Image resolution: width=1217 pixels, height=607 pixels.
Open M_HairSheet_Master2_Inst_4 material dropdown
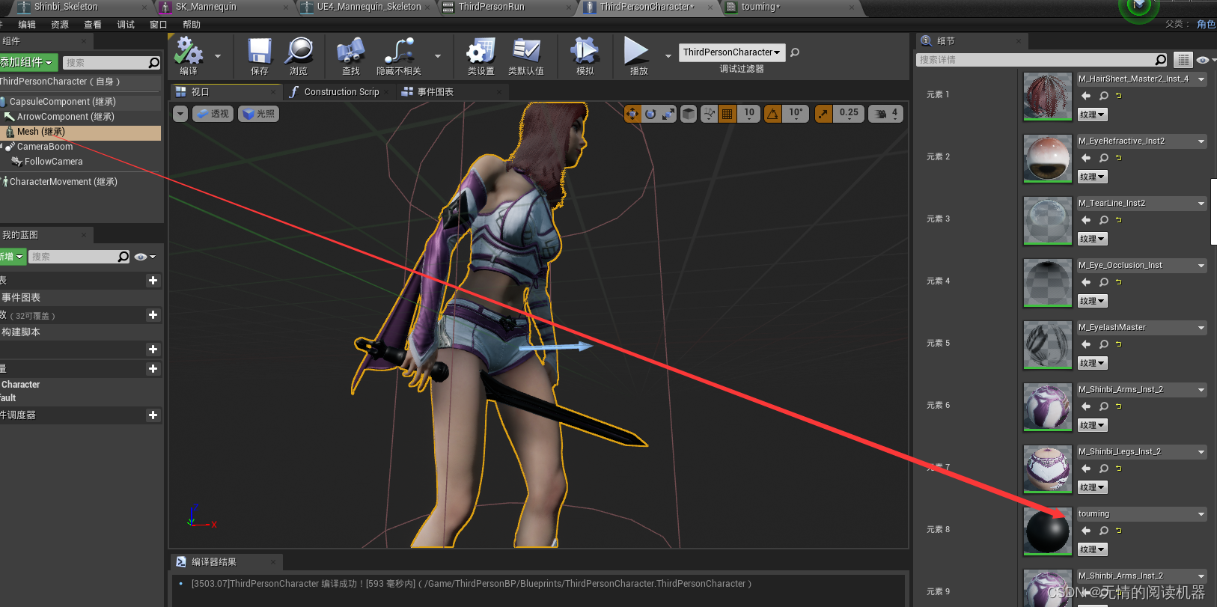[x=1141, y=79]
